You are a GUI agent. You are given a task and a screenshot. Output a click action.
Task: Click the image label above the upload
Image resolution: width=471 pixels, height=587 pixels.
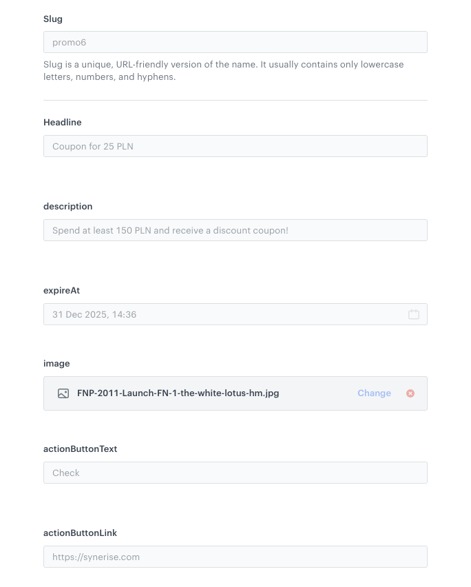tap(56, 363)
